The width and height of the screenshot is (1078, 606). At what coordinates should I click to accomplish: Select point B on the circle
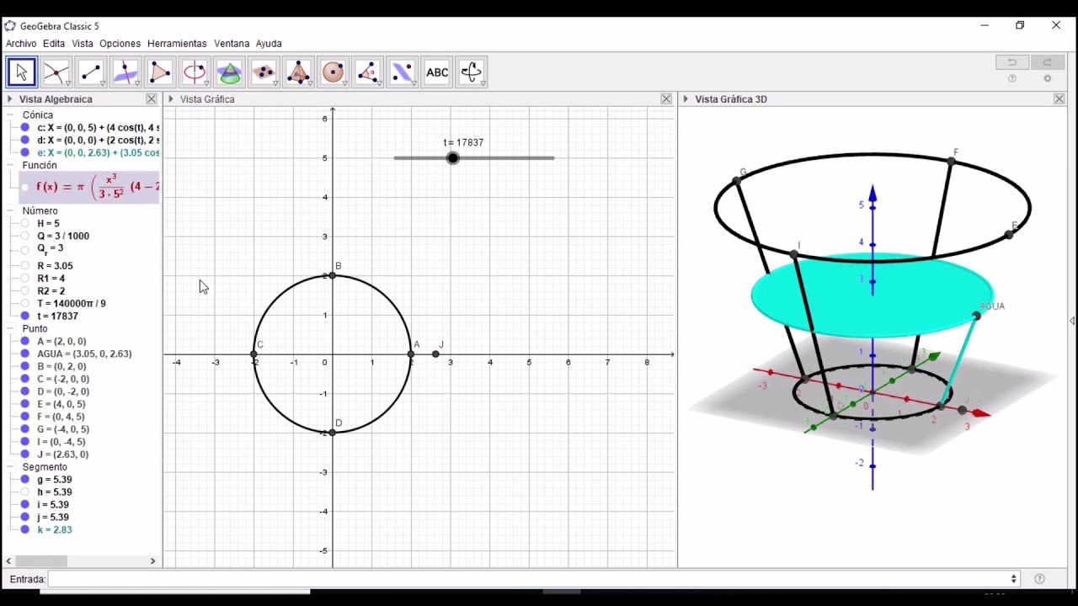[333, 275]
